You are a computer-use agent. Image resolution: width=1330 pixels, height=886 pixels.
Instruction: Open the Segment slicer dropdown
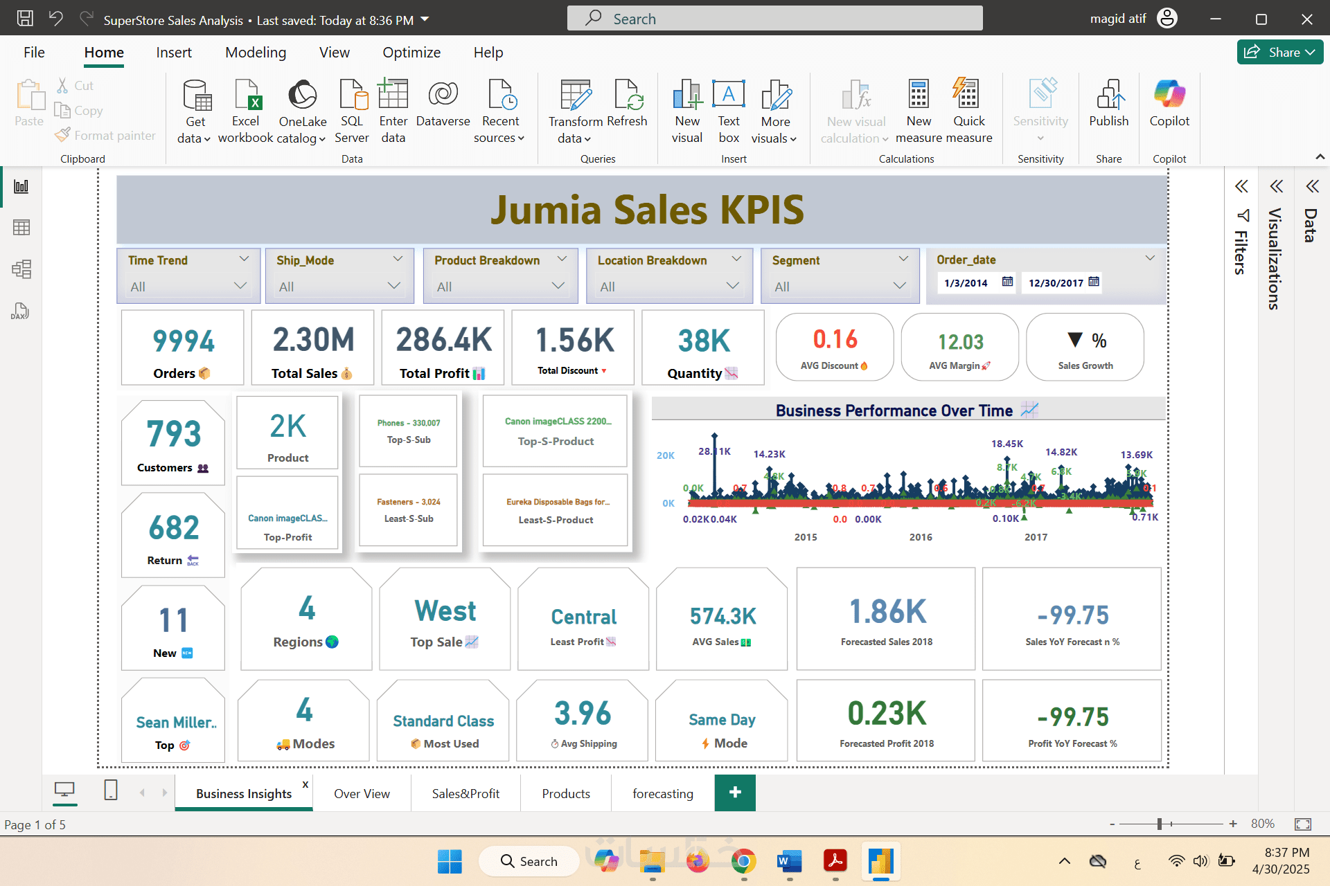point(899,286)
